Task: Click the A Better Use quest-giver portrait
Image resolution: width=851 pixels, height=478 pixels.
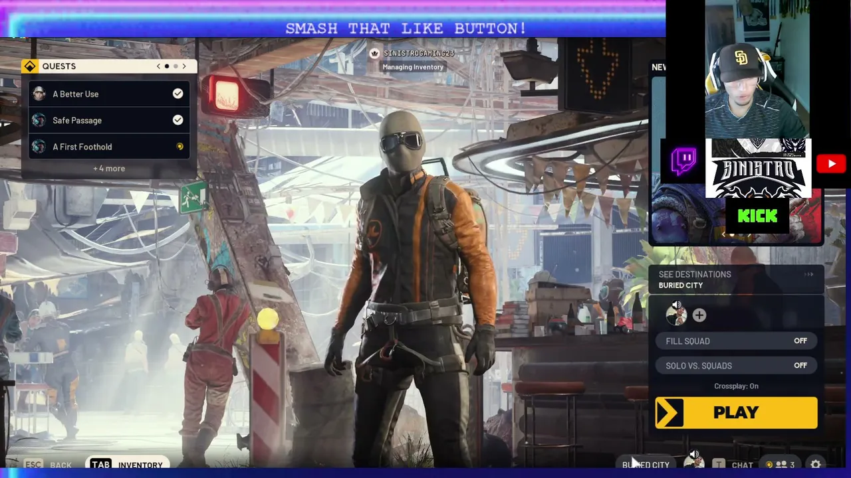Action: pyautogui.click(x=39, y=94)
